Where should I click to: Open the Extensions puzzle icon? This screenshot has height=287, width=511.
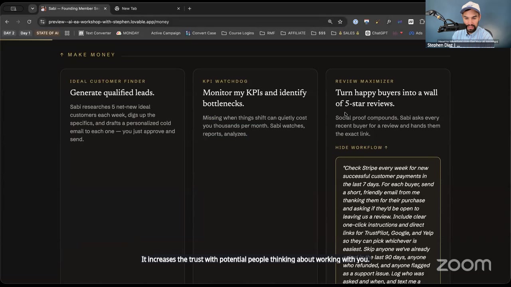coord(422,22)
